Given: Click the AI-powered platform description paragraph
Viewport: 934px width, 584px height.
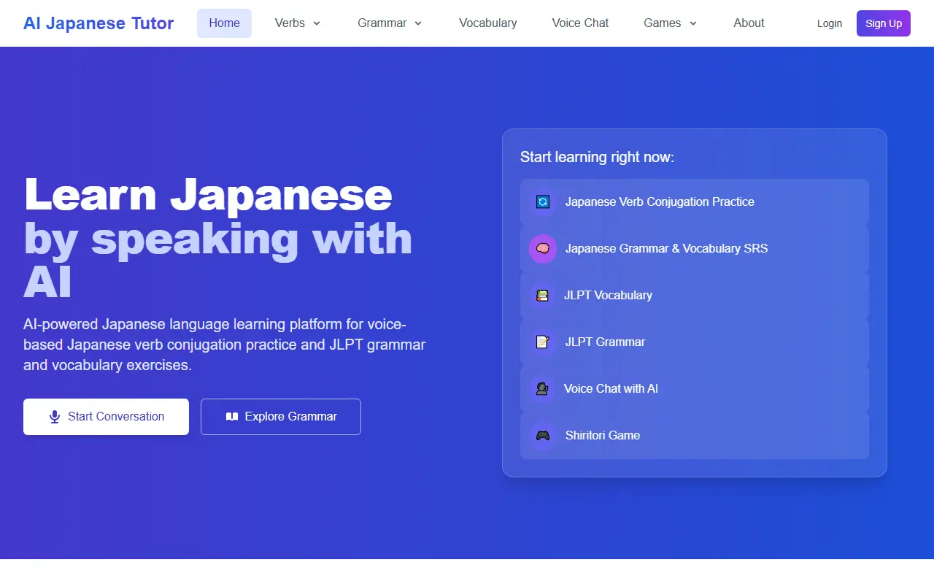Looking at the screenshot, I should tap(225, 345).
